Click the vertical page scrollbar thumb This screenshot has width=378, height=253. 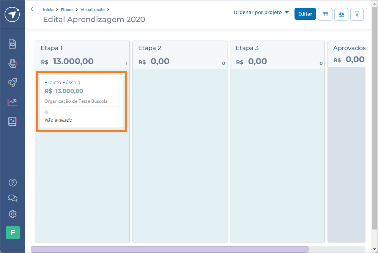click(x=374, y=118)
